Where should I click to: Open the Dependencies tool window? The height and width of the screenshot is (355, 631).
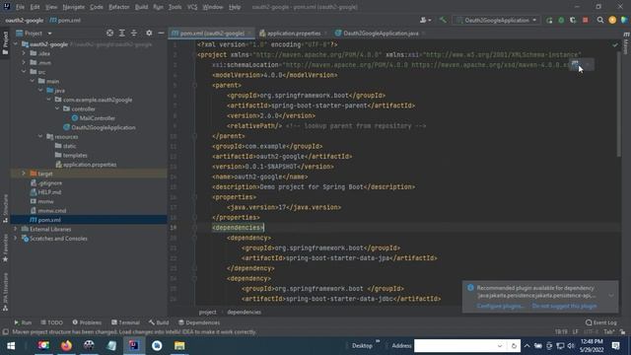tap(199, 322)
